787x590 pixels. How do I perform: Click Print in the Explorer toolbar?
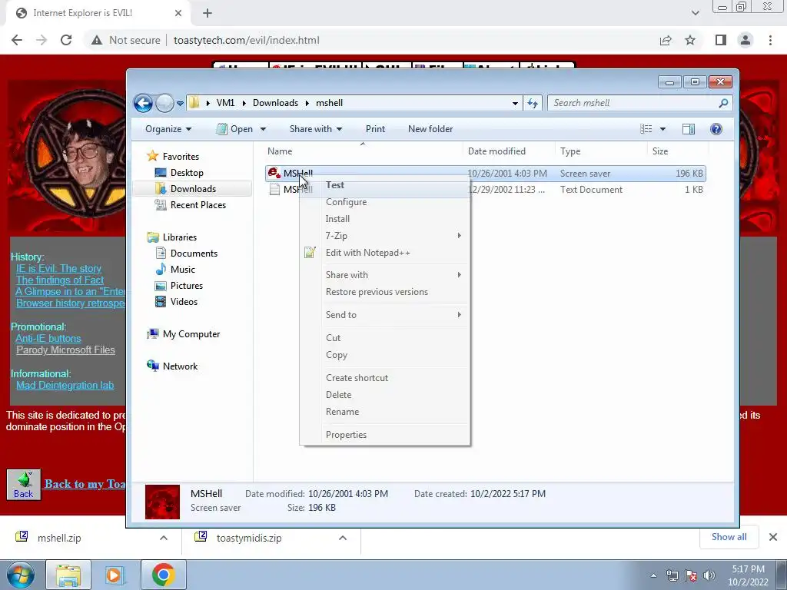pyautogui.click(x=375, y=129)
